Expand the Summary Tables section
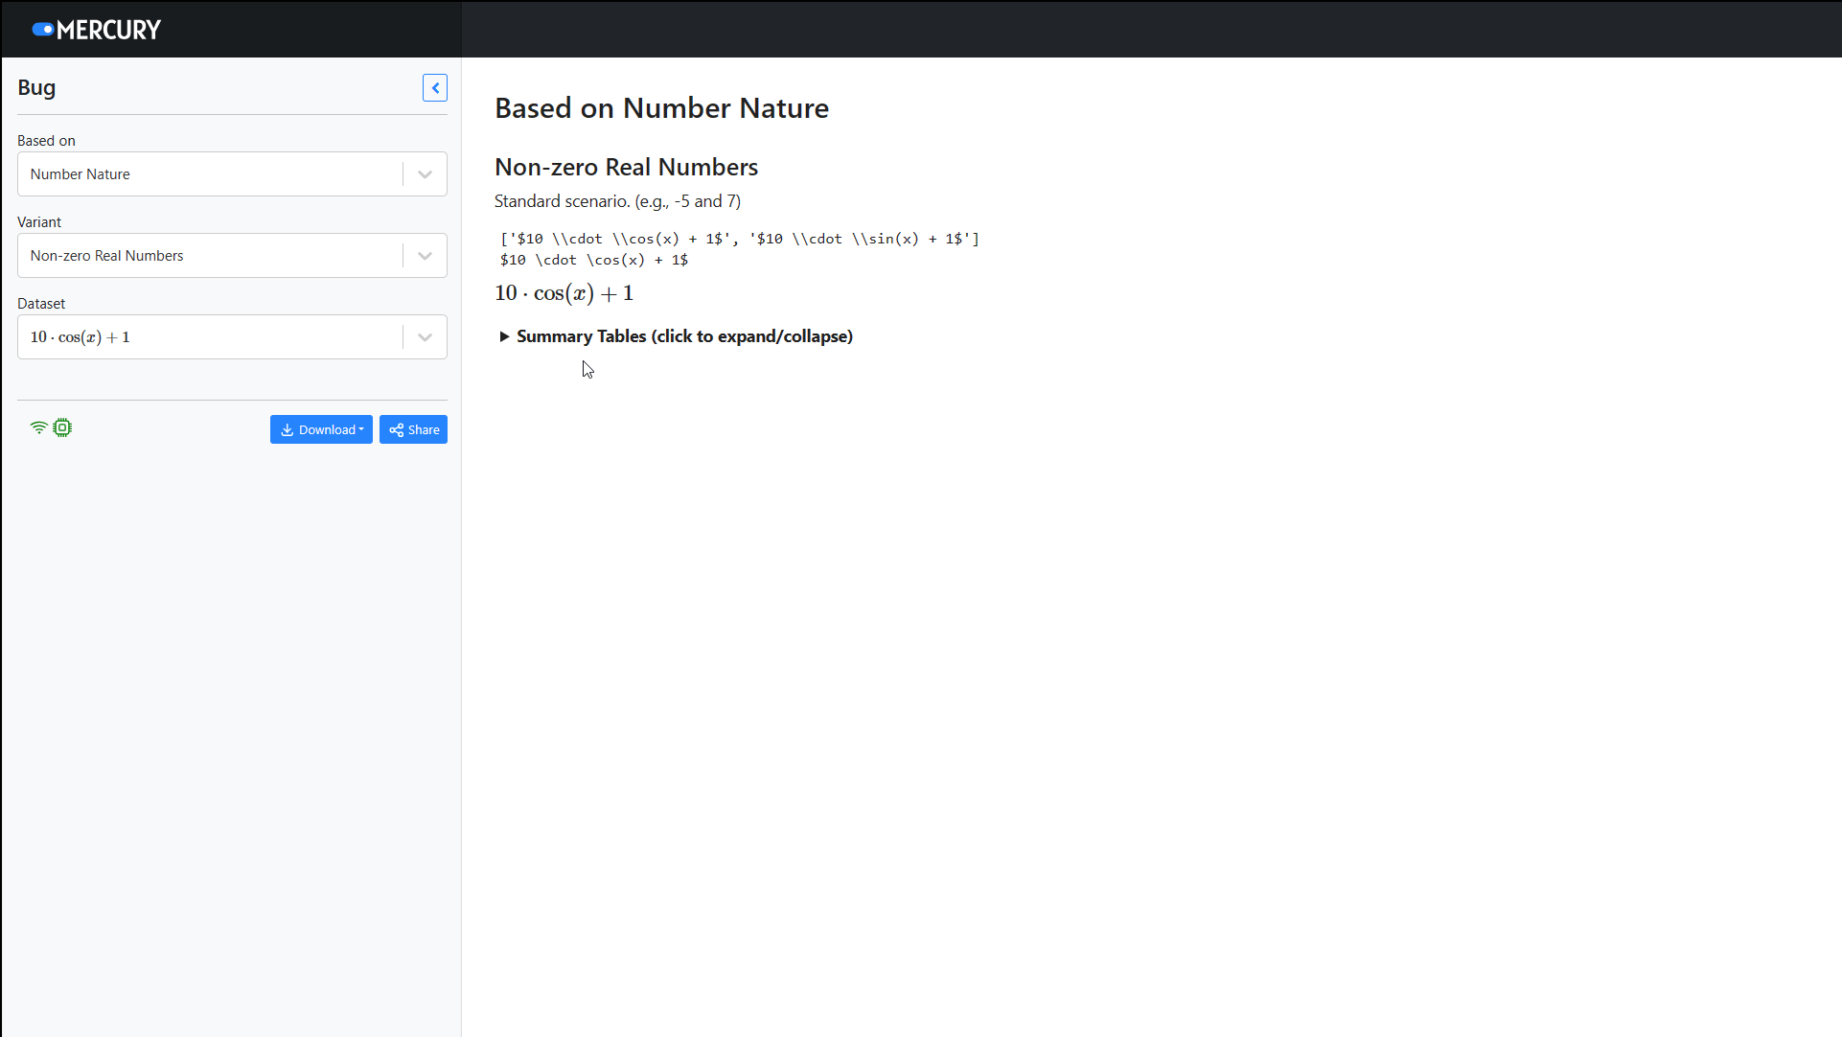This screenshot has width=1842, height=1037. 674,336
